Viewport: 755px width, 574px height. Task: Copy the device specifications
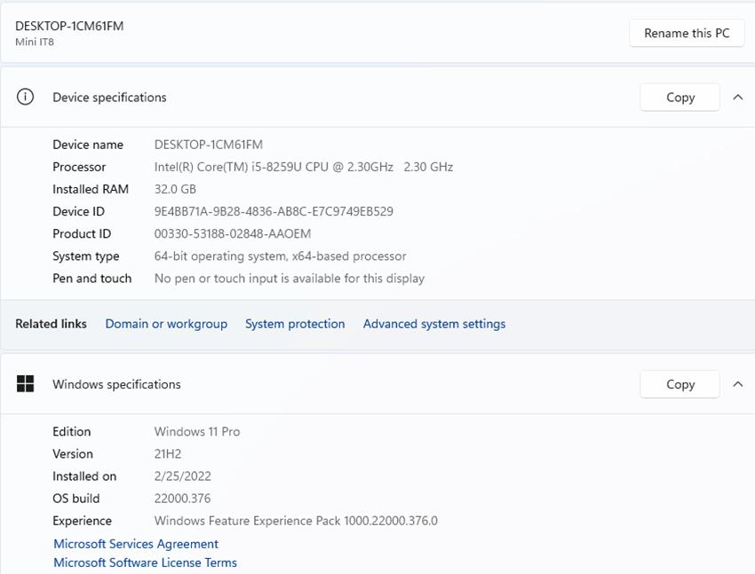click(679, 98)
